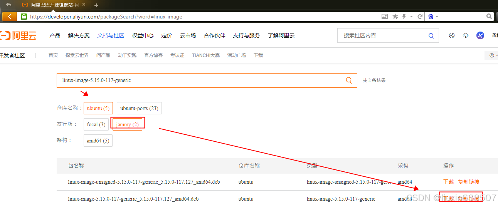498x206 pixels.
Task: Click the image mode icon in address bar
Action: [x=385, y=17]
